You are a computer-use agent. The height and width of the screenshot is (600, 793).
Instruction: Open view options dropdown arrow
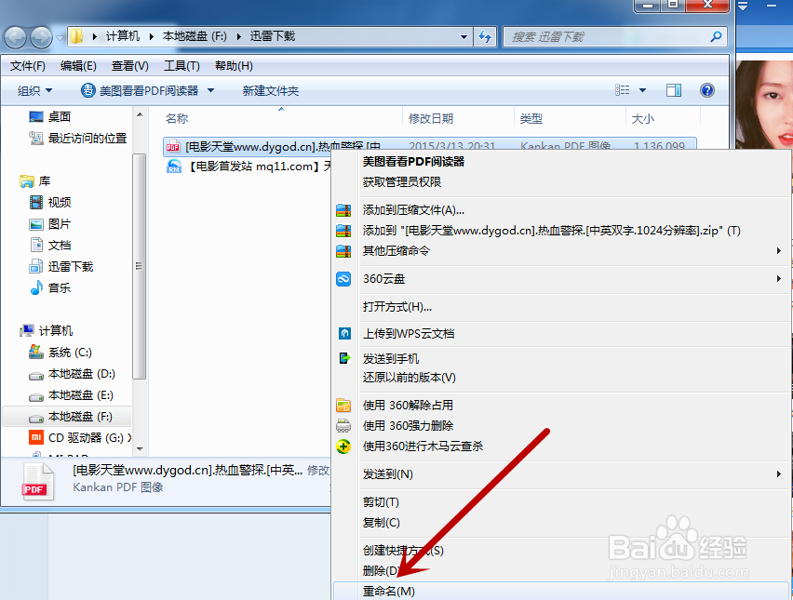tap(643, 90)
